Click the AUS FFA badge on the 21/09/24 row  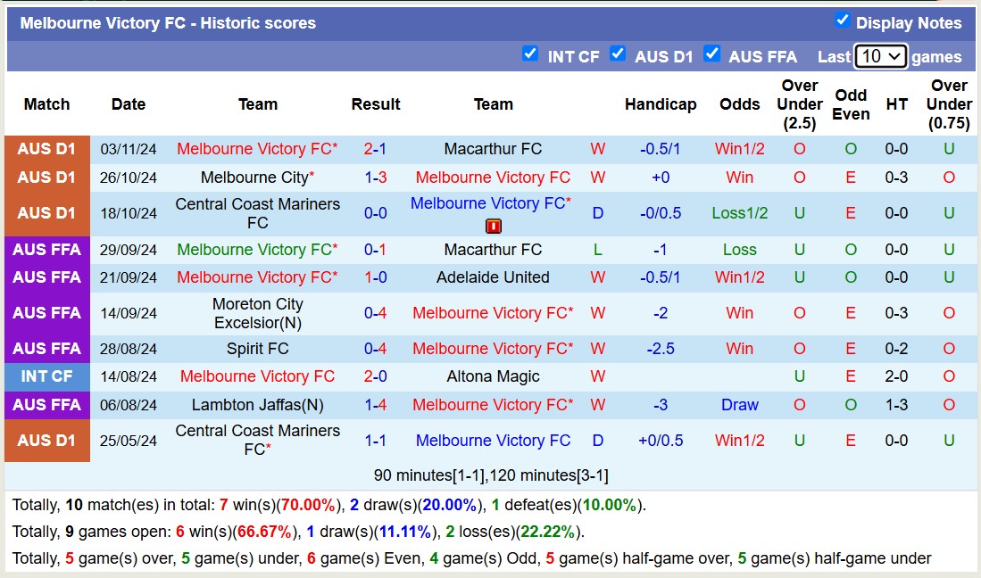coord(46,277)
